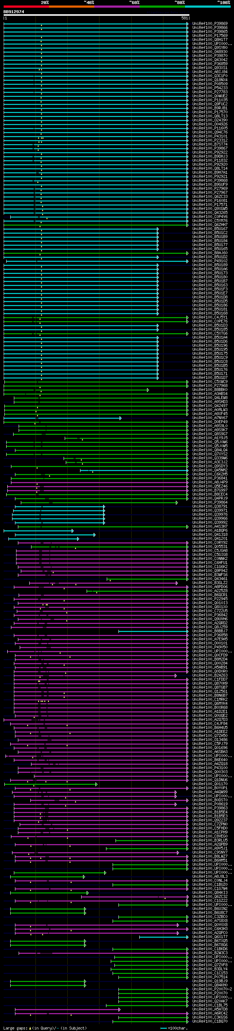Select the UniRef100_P54233 label

point(210,88)
